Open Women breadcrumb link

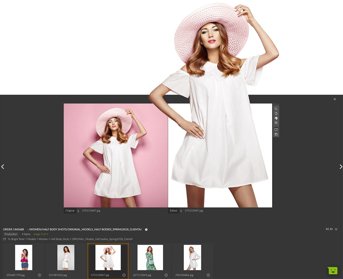point(43,239)
